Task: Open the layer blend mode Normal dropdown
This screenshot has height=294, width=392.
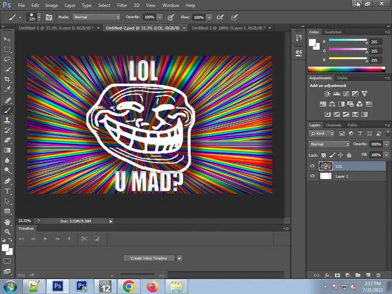Action: point(329,144)
